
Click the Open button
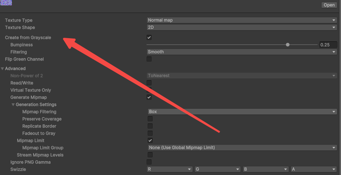coord(329,5)
